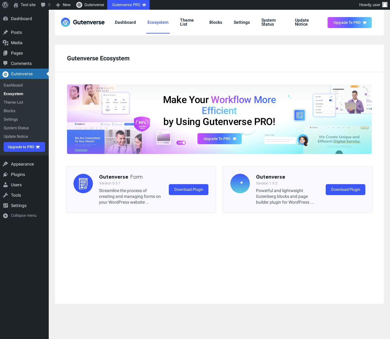Open Theme List in sidebar submenu
Viewport: 390px width, 339px height.
coord(13,102)
